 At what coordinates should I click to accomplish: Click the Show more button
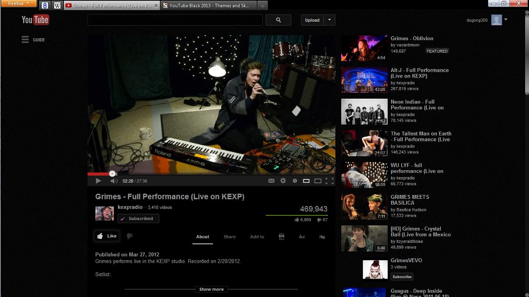click(x=211, y=289)
